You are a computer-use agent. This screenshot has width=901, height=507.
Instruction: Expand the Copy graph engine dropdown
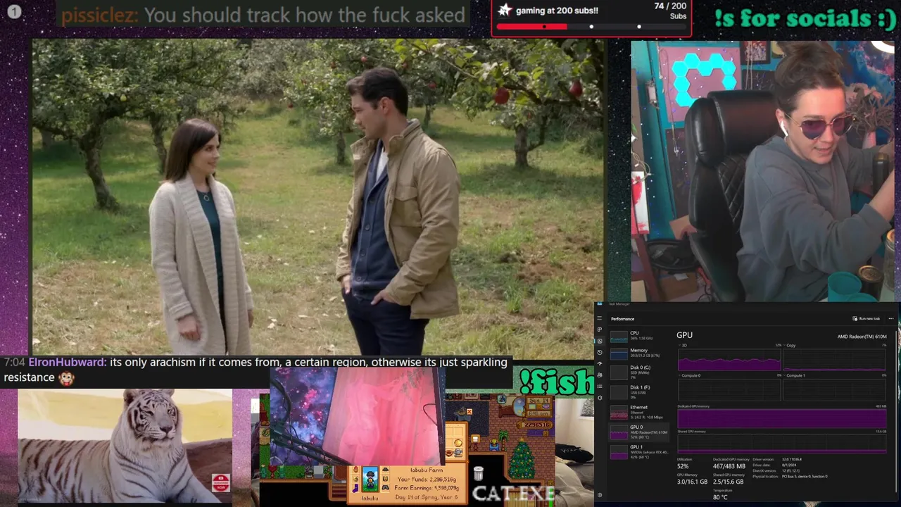tap(784, 345)
